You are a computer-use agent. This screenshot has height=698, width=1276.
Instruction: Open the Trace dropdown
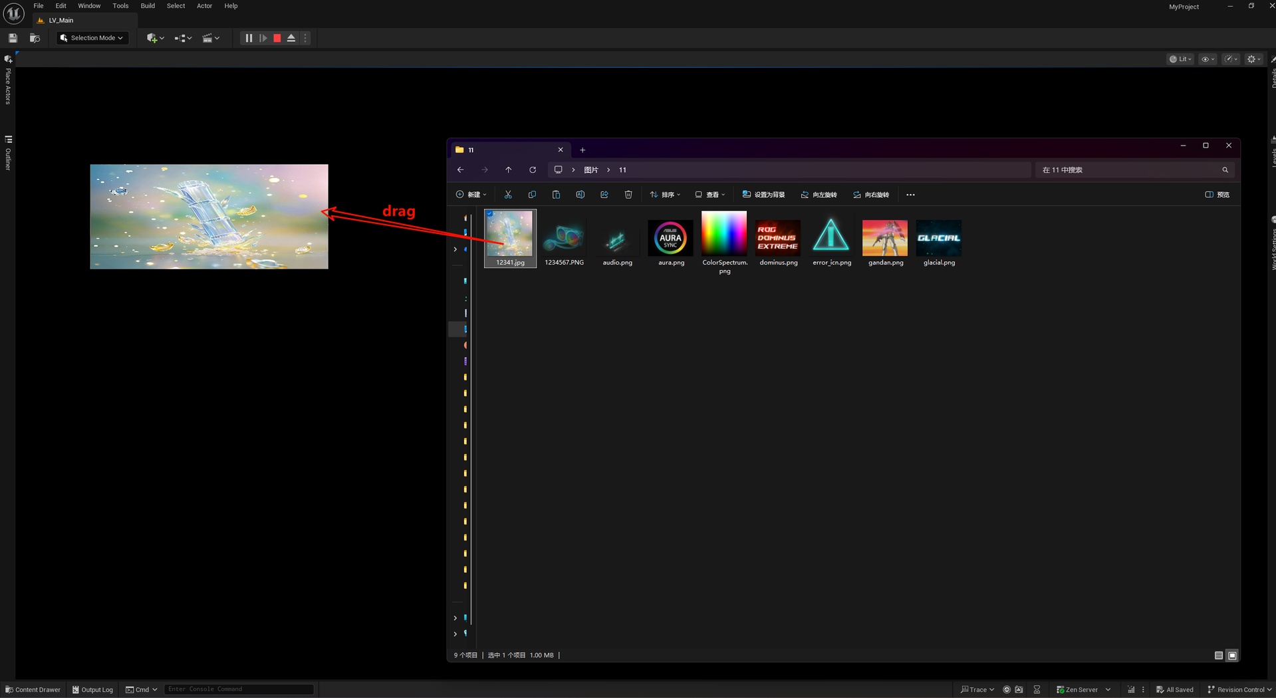coord(977,689)
